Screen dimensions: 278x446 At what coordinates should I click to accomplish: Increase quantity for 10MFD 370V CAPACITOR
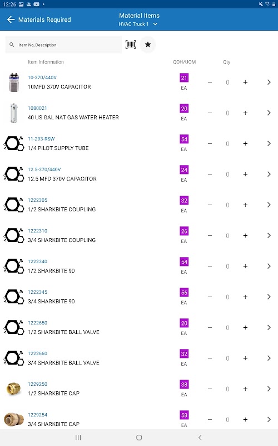[245, 82]
